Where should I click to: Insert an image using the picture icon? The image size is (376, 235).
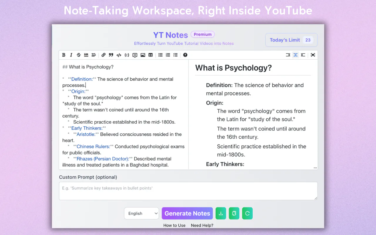point(143,55)
